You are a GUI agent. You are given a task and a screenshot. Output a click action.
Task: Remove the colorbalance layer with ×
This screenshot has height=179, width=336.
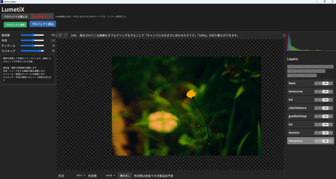(x=331, y=108)
